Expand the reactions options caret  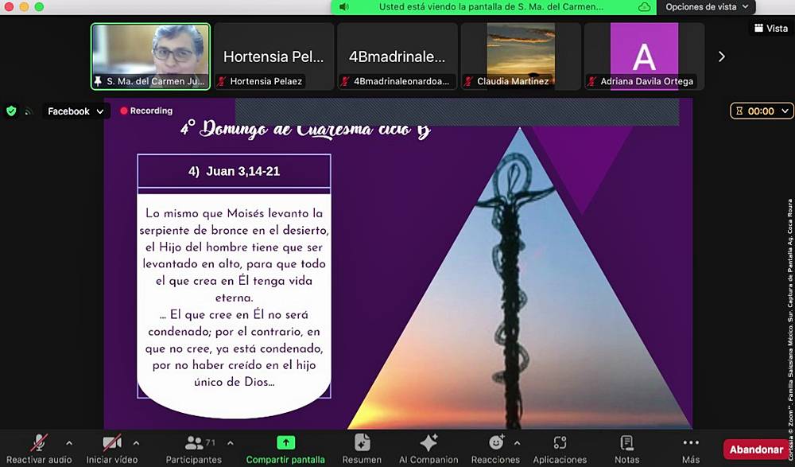(x=517, y=443)
